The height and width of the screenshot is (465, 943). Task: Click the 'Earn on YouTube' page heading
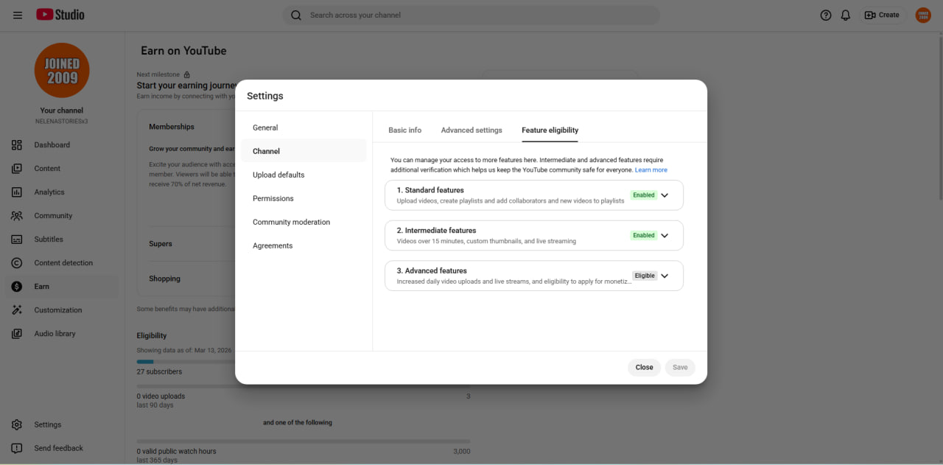(183, 51)
